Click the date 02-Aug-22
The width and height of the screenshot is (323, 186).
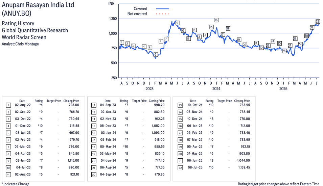click(23, 105)
